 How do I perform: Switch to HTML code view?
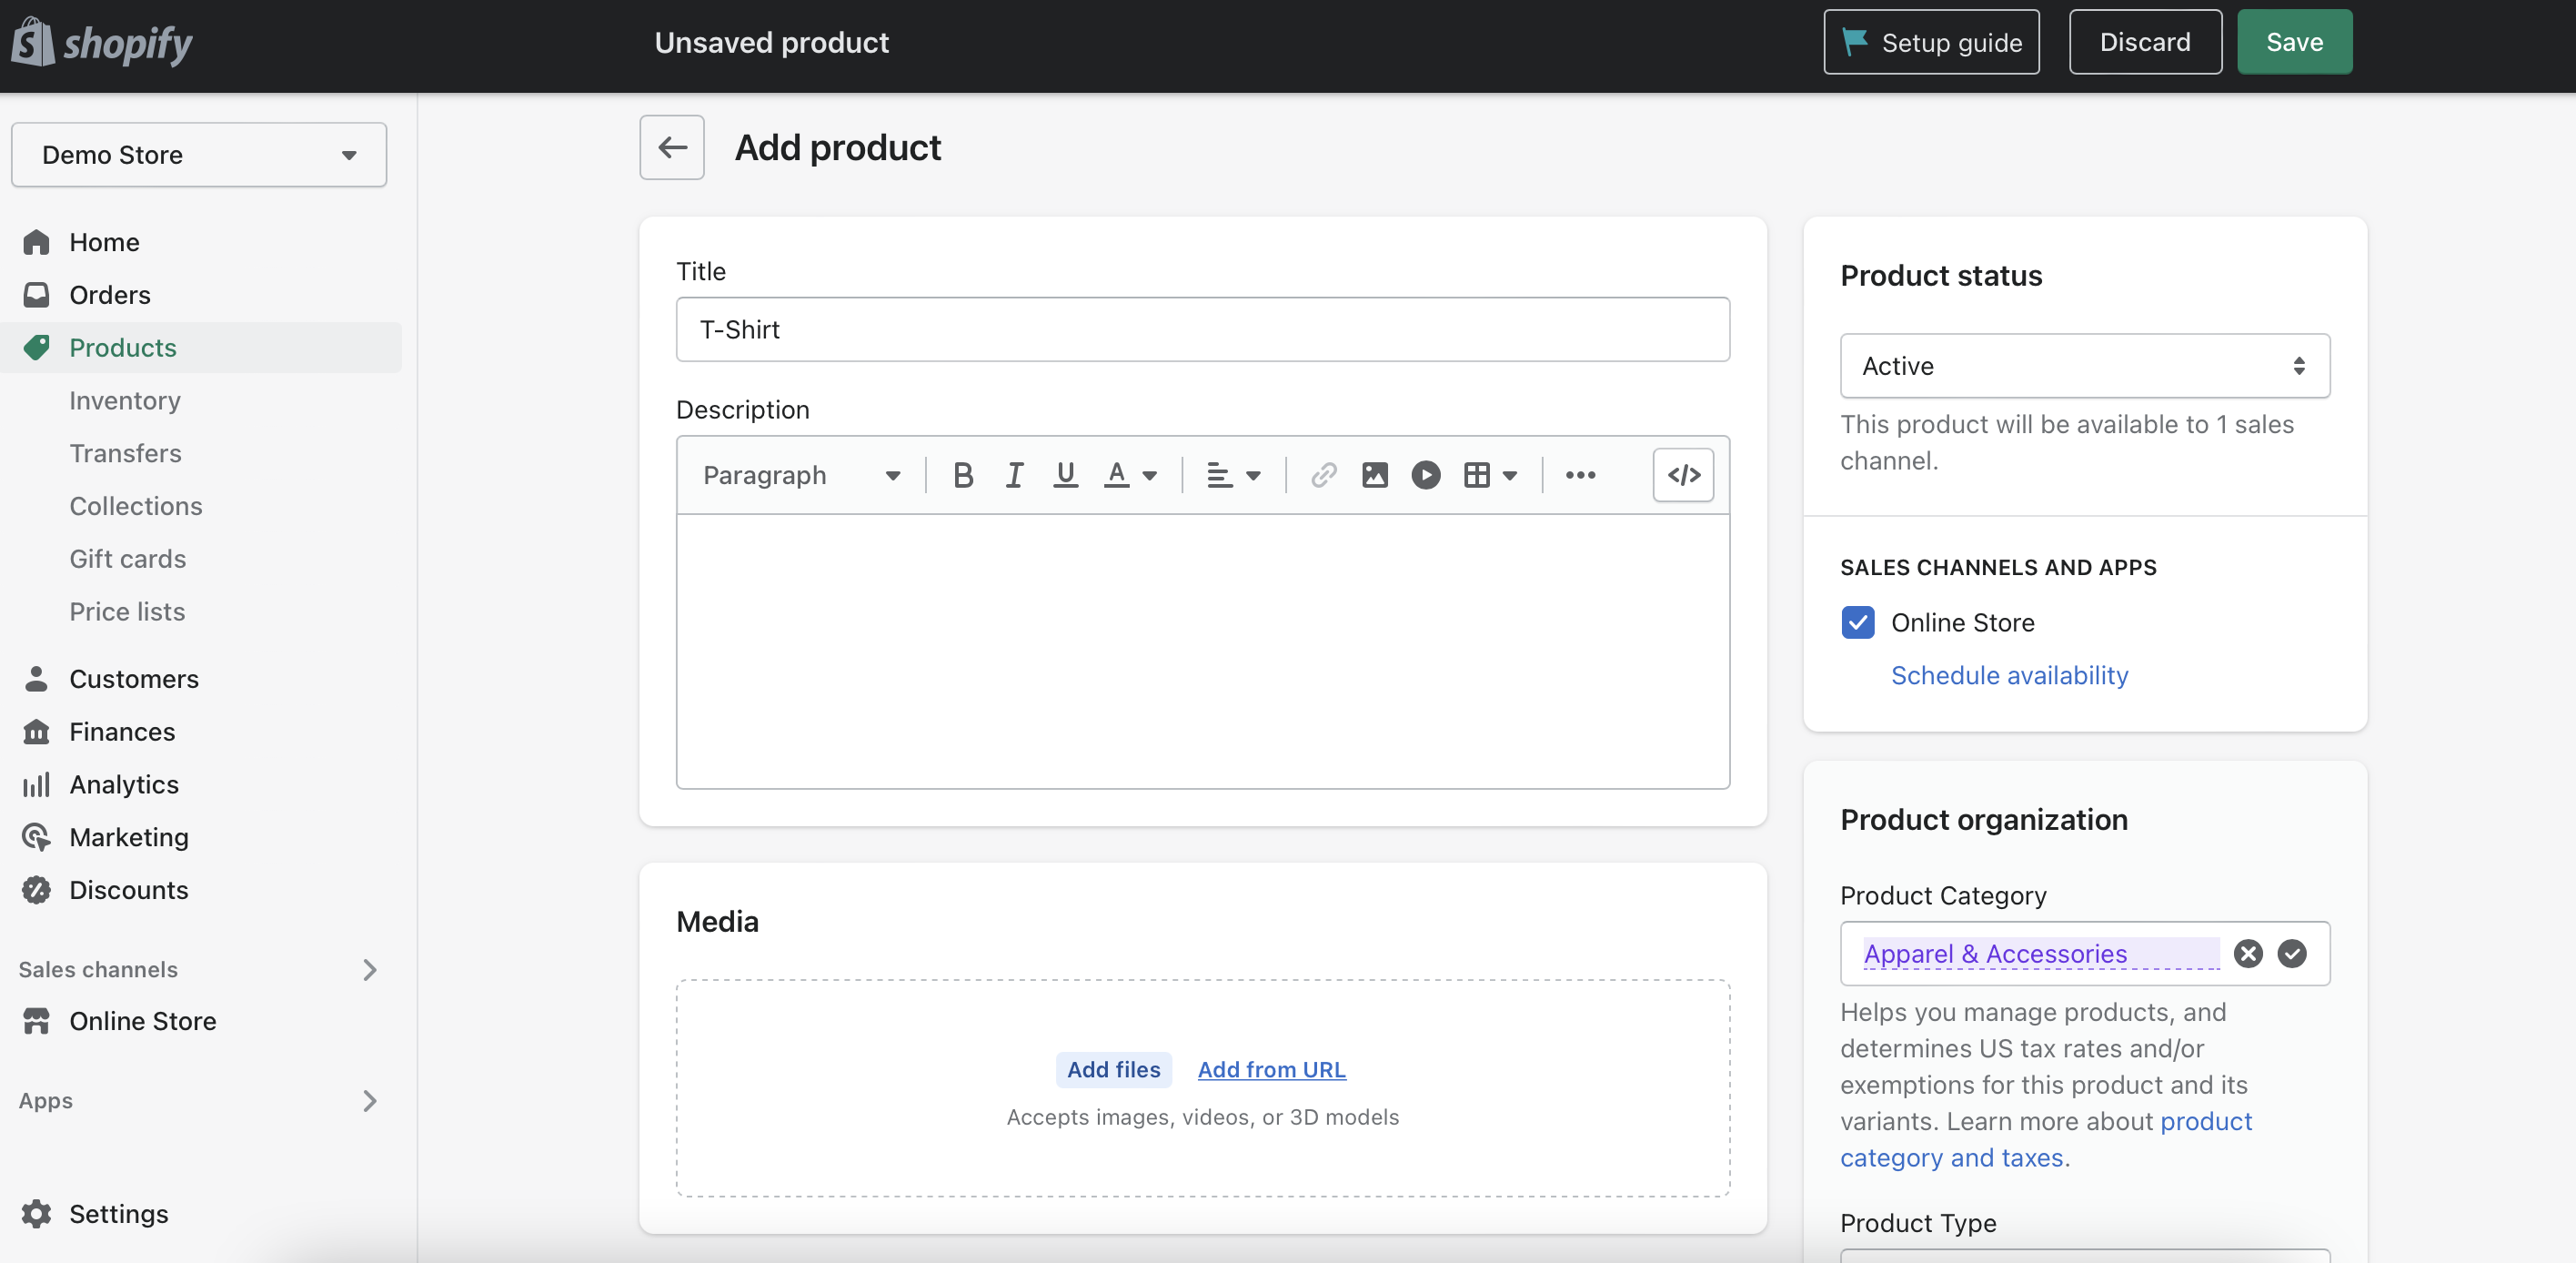click(x=1683, y=475)
